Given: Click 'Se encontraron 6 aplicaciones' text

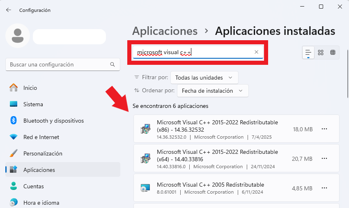Looking at the screenshot, I should (170, 106).
